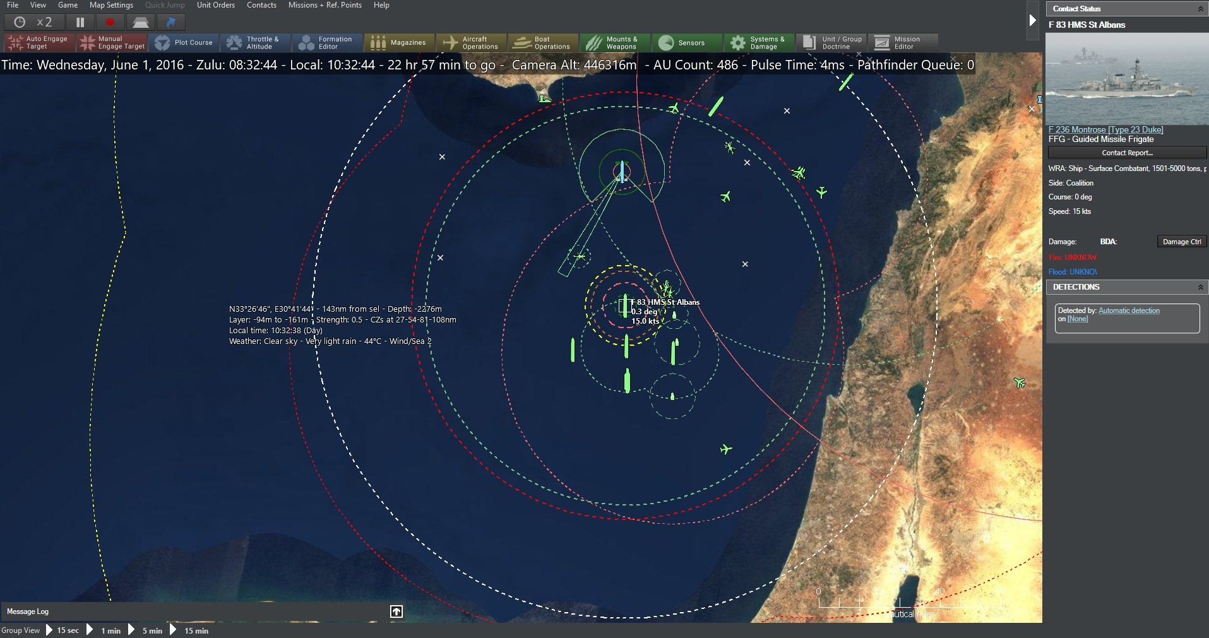Open the Formation Editor
1209x638 pixels.
pos(327,42)
